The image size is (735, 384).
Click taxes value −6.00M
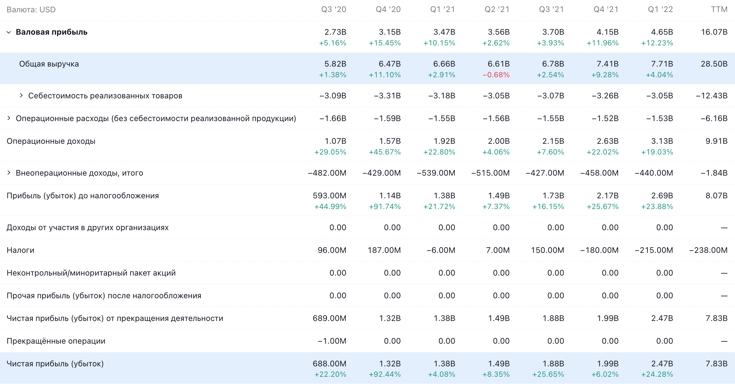click(441, 250)
